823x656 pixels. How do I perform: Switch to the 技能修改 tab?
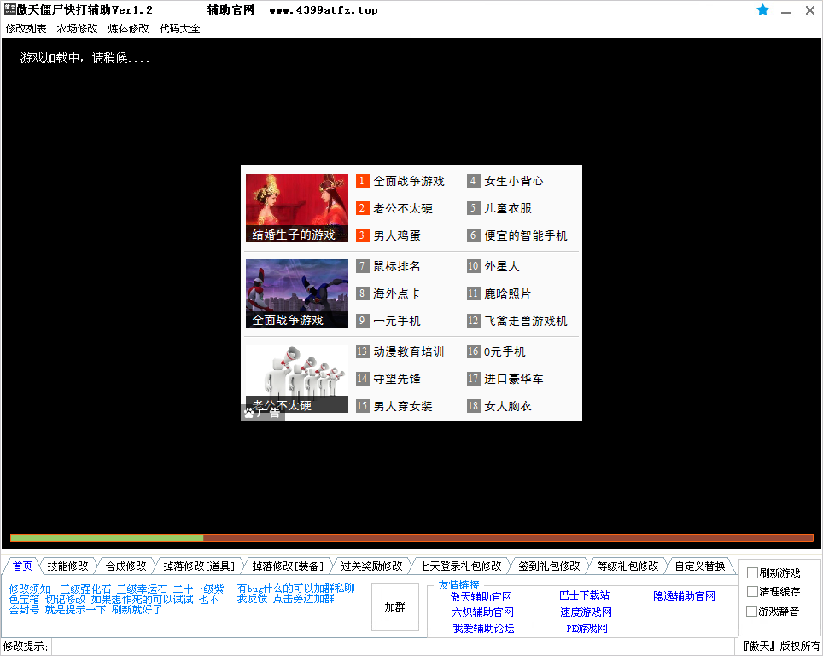click(x=67, y=566)
